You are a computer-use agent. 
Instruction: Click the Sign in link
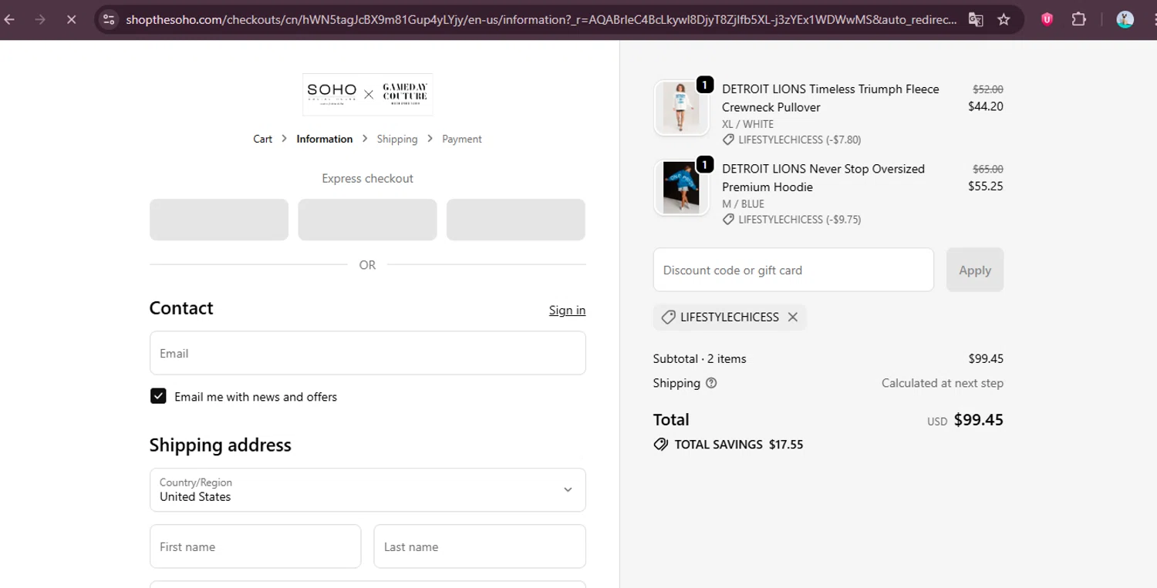[567, 310]
